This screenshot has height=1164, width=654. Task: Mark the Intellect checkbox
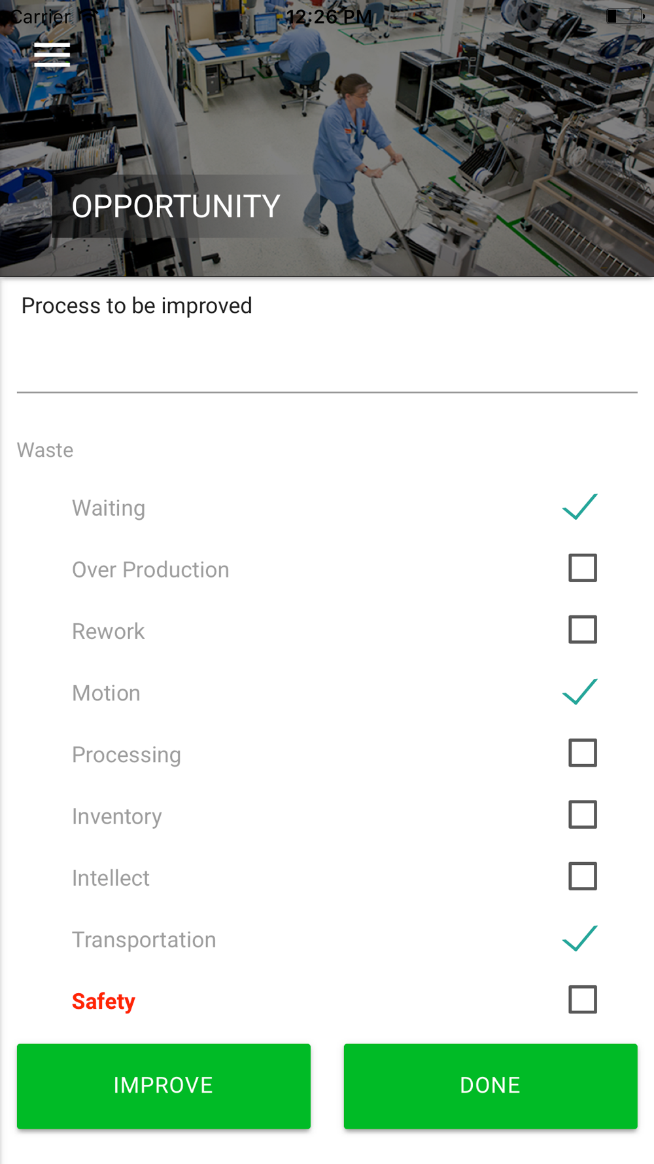pyautogui.click(x=582, y=876)
